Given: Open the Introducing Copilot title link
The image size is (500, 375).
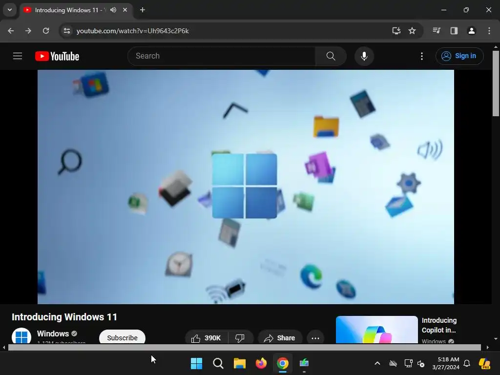Looking at the screenshot, I should [x=439, y=325].
